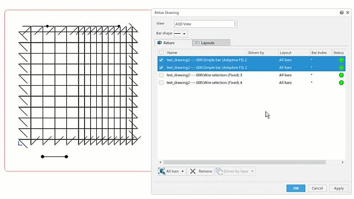The width and height of the screenshot is (354, 199).
Task: Uncheck Simple bar (Adaptive FS).1 checkbox
Action: (161, 60)
